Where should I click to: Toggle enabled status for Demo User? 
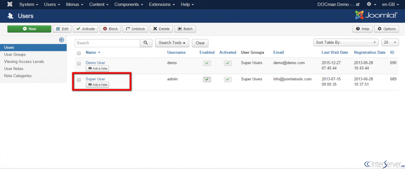click(207, 63)
